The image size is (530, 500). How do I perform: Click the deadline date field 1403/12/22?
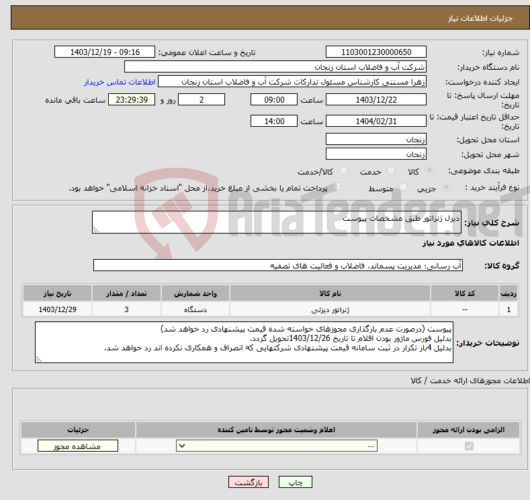[376, 99]
